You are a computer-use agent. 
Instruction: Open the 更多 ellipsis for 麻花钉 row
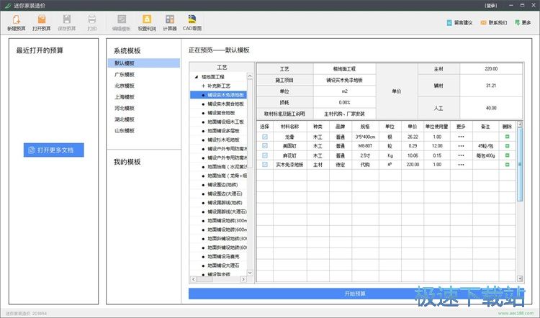point(461,155)
